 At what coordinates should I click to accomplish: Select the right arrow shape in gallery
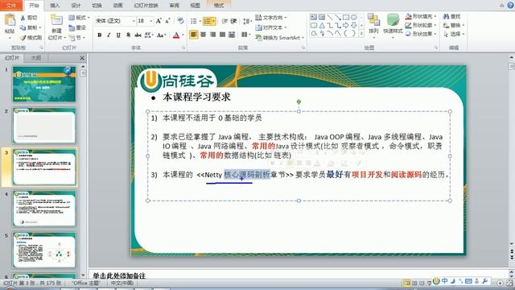pos(346,25)
